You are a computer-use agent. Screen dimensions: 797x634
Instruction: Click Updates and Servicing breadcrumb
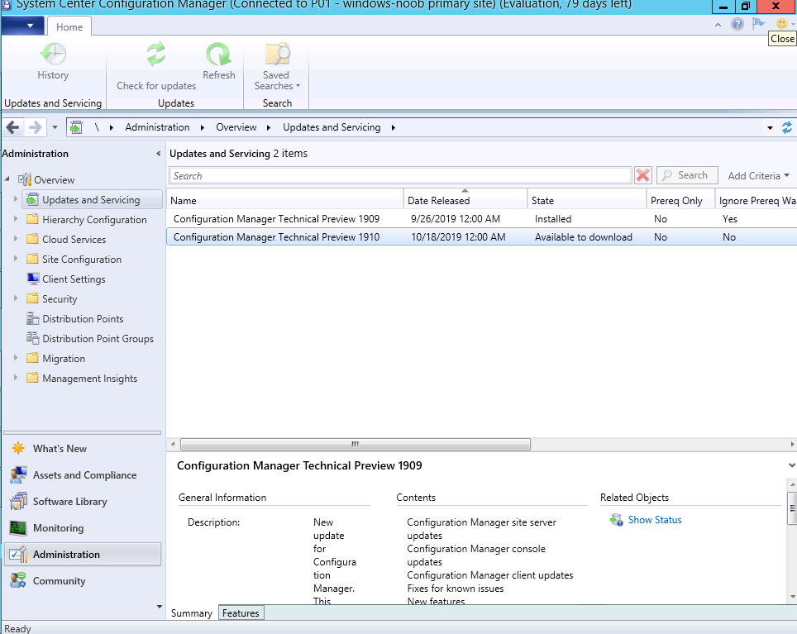pyautogui.click(x=332, y=127)
